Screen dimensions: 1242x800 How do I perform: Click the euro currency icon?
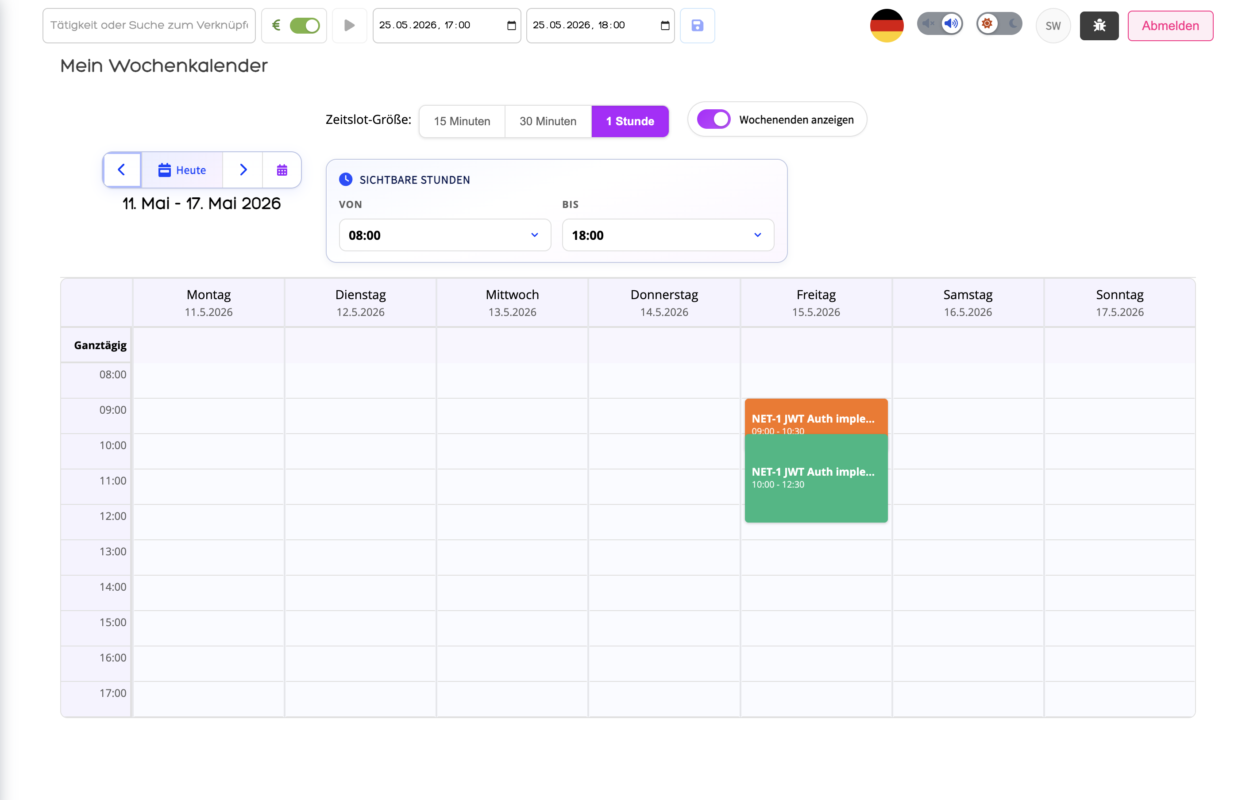tap(277, 25)
